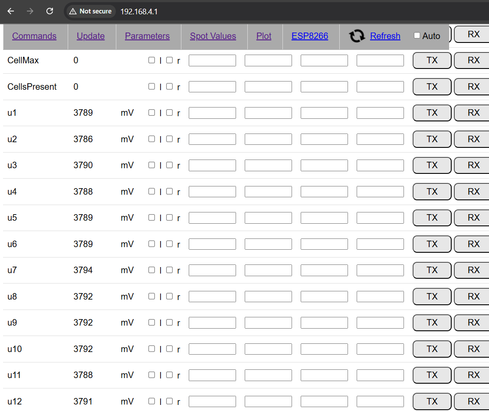Open the Update menu link
This screenshot has width=489, height=411.
[91, 36]
